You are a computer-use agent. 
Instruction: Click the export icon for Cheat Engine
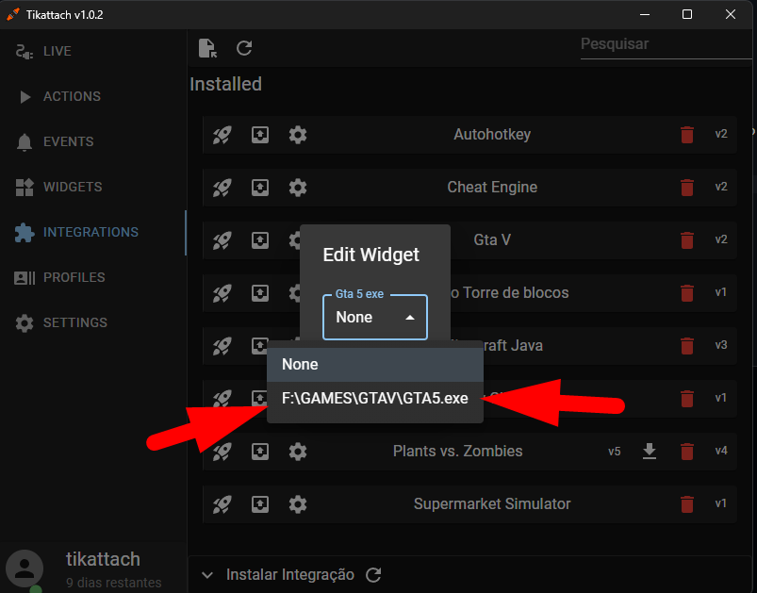tap(260, 188)
